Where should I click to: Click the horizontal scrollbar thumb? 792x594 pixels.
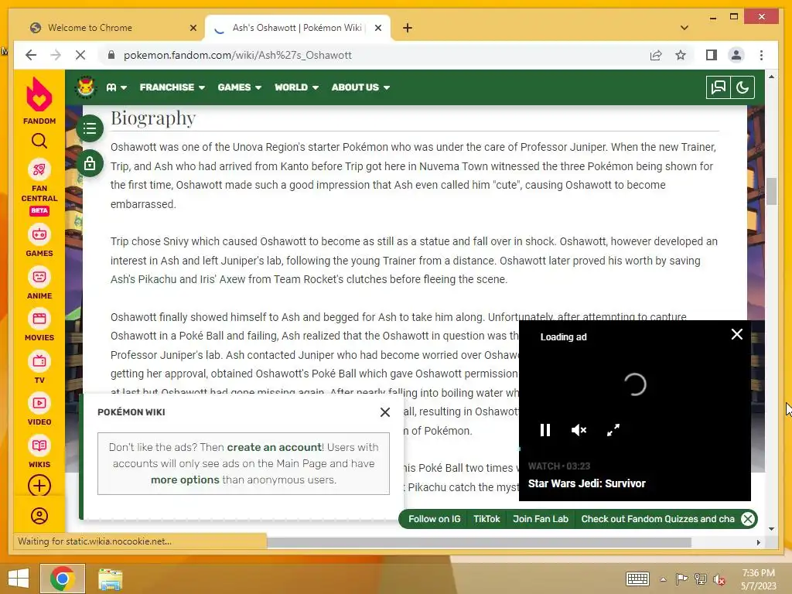tap(479, 542)
